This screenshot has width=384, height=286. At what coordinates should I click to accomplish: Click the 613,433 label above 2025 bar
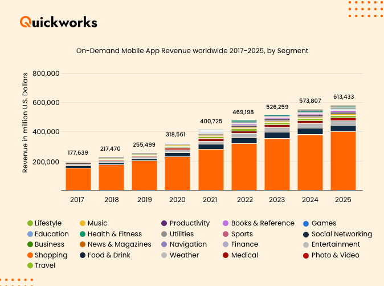[x=343, y=96]
